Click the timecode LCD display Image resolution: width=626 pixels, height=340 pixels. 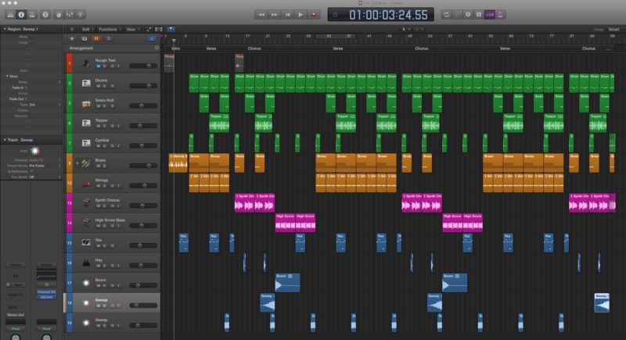tap(380, 15)
